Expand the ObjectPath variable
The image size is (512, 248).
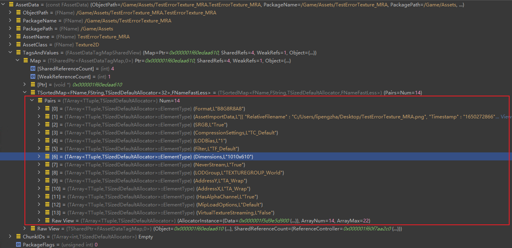pyautogui.click(x=11, y=12)
